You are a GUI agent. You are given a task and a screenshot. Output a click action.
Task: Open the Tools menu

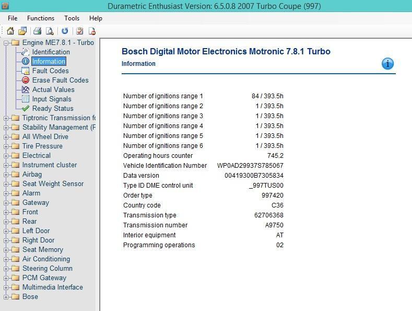(72, 18)
